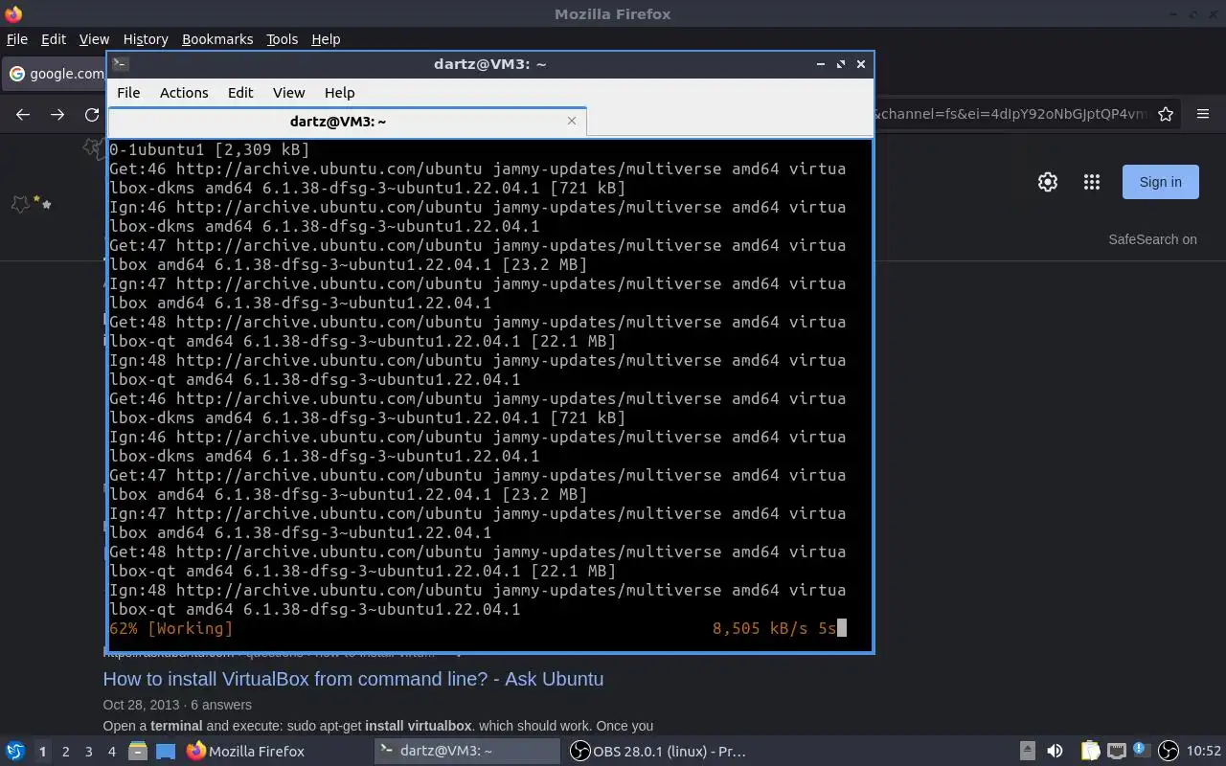Screen dimensions: 1226x766
Task: Open Firefox Edit menu
Action: pyautogui.click(x=54, y=39)
